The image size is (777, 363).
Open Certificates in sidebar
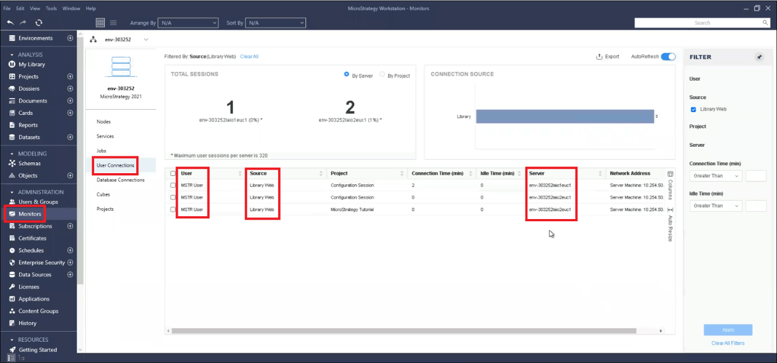(33, 238)
